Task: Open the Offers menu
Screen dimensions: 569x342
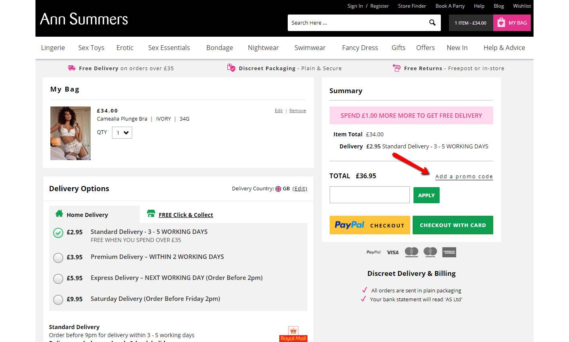Action: tap(426, 48)
